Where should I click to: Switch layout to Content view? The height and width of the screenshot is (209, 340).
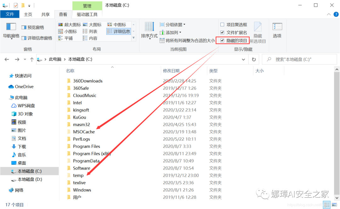pyautogui.click(x=90, y=38)
